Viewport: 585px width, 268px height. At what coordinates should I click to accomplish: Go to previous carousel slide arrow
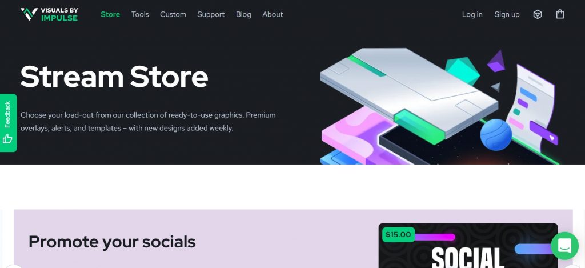(x=14, y=266)
